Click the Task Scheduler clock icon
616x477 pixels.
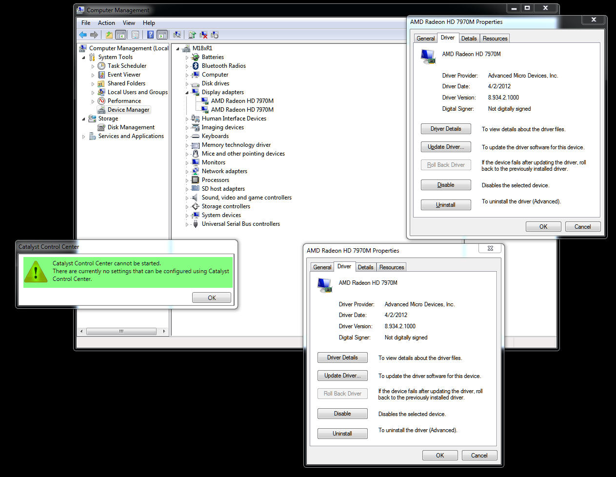101,66
